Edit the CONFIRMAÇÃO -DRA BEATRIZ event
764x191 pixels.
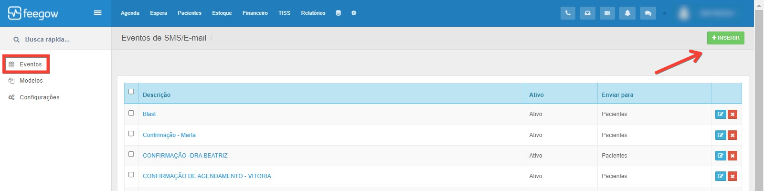pos(721,156)
